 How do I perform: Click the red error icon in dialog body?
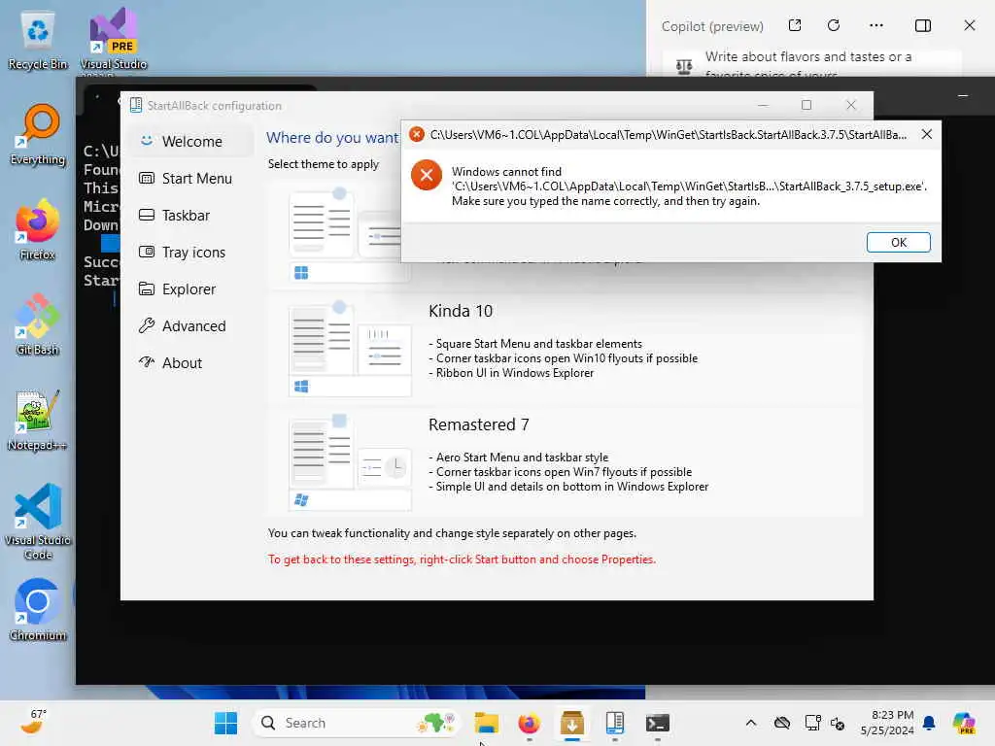tap(426, 175)
